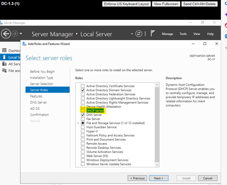Click the Next button
Image resolution: width=227 pixels, height=185 pixels.
click(x=159, y=178)
